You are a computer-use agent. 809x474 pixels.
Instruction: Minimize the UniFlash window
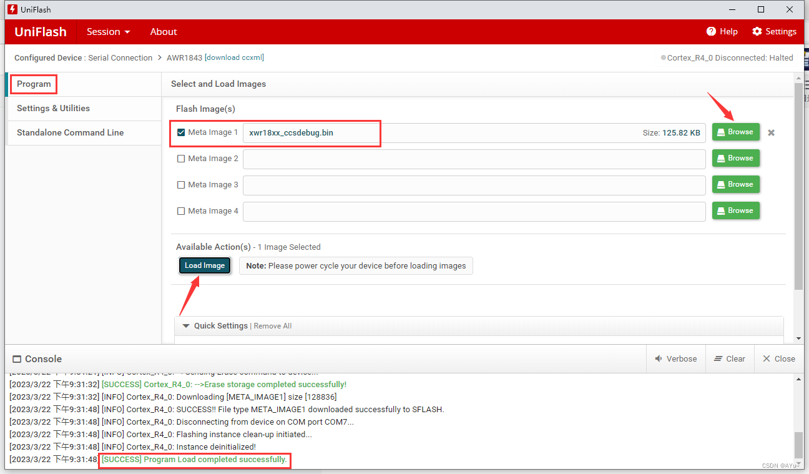point(732,9)
